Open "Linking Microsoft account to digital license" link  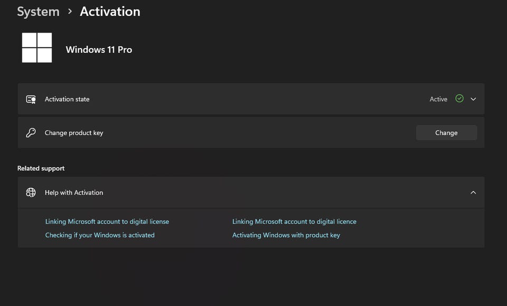click(x=107, y=222)
